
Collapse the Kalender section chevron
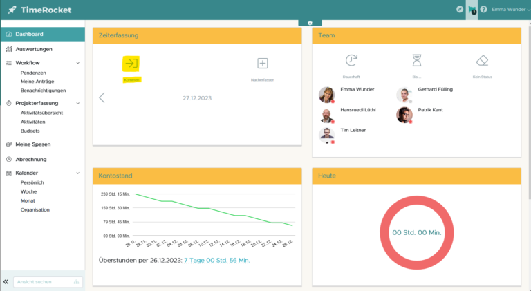[x=77, y=173]
